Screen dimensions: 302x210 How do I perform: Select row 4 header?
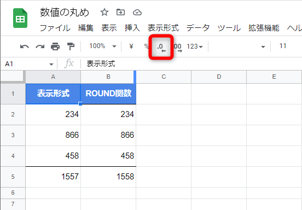(13, 156)
